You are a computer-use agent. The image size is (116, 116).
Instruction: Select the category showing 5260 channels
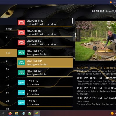(x=8, y=29)
